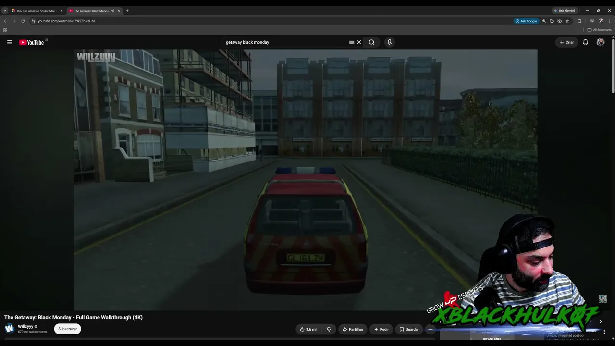Switch to Buy The Amazing Spider-Man tab

(36, 11)
